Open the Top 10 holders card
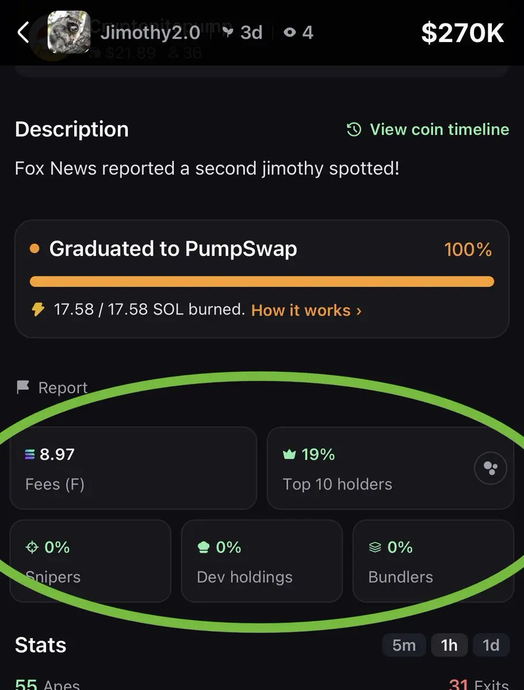This screenshot has height=690, width=524. pyautogui.click(x=391, y=468)
